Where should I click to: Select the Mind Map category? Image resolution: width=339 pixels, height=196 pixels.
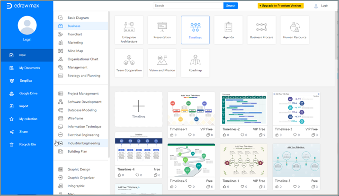click(x=80, y=51)
